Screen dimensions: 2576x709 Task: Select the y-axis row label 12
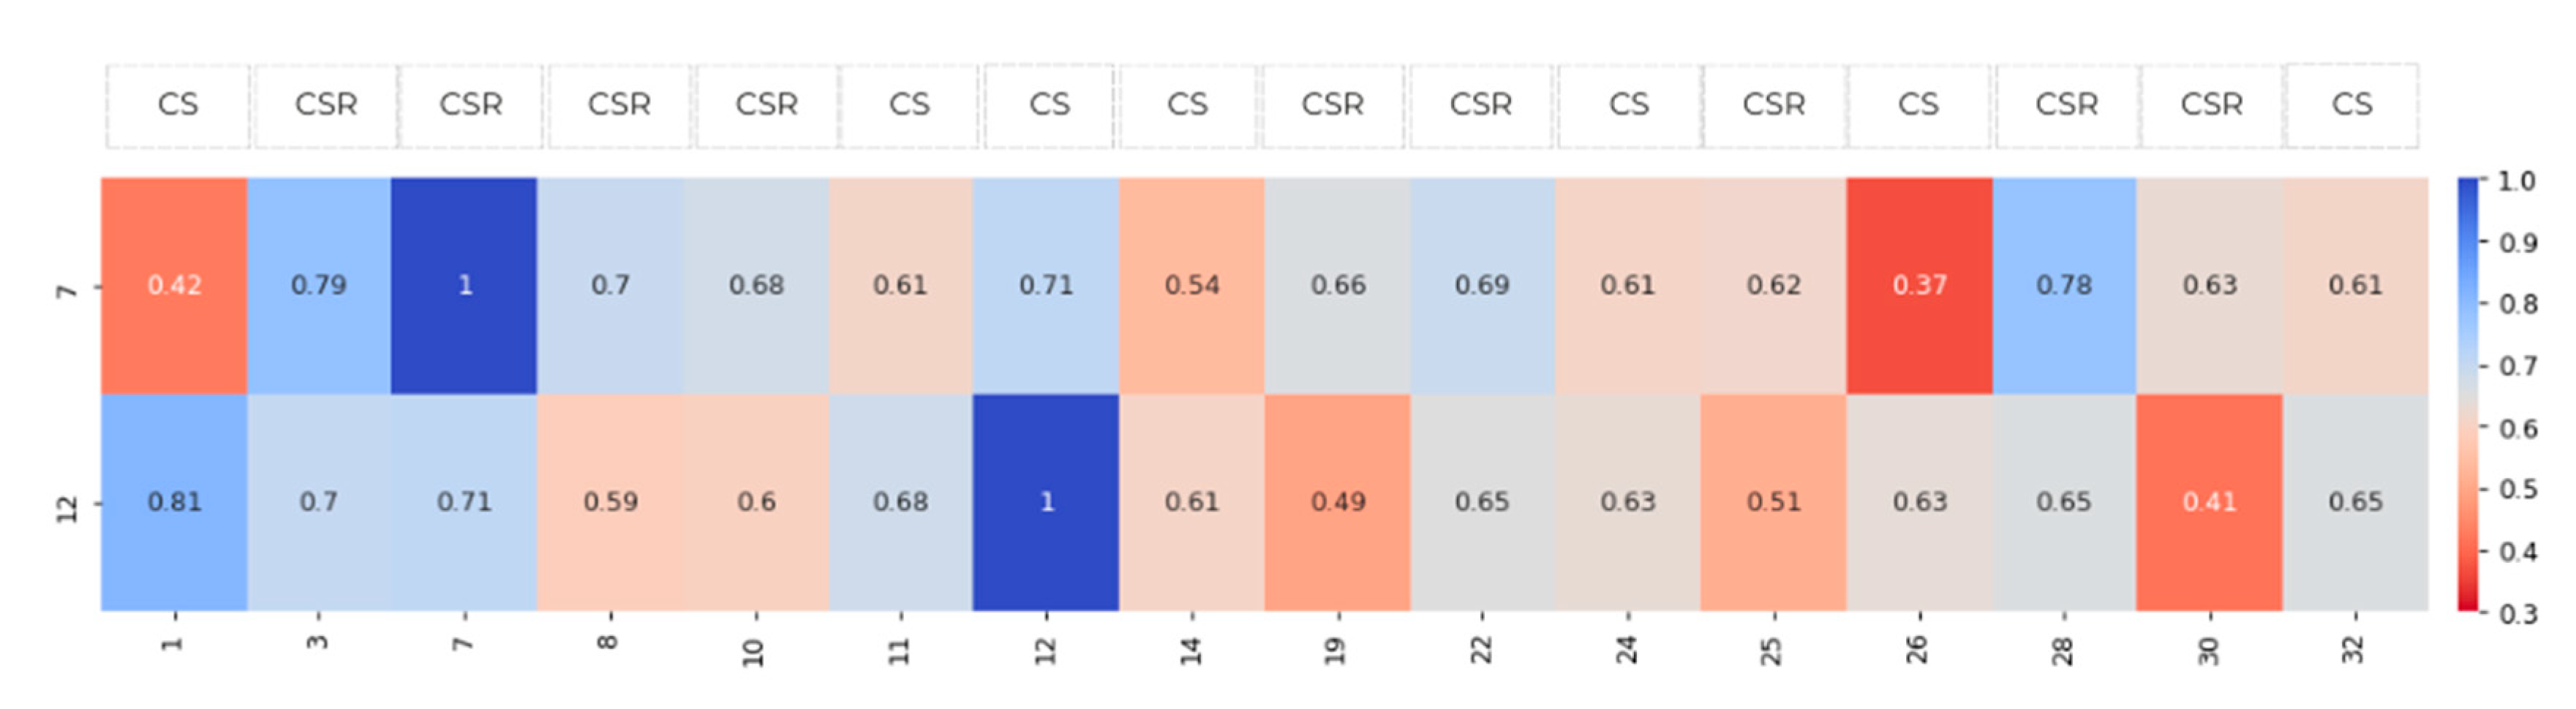click(66, 509)
